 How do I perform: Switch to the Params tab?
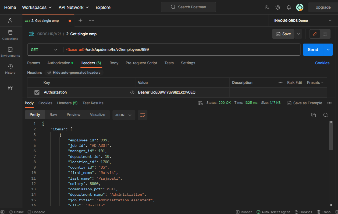click(x=34, y=63)
